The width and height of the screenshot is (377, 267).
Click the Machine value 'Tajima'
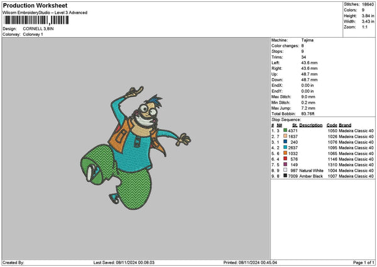click(307, 40)
